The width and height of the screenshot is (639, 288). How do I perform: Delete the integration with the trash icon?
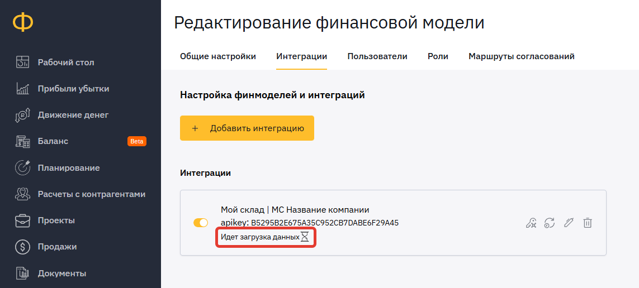[587, 223]
